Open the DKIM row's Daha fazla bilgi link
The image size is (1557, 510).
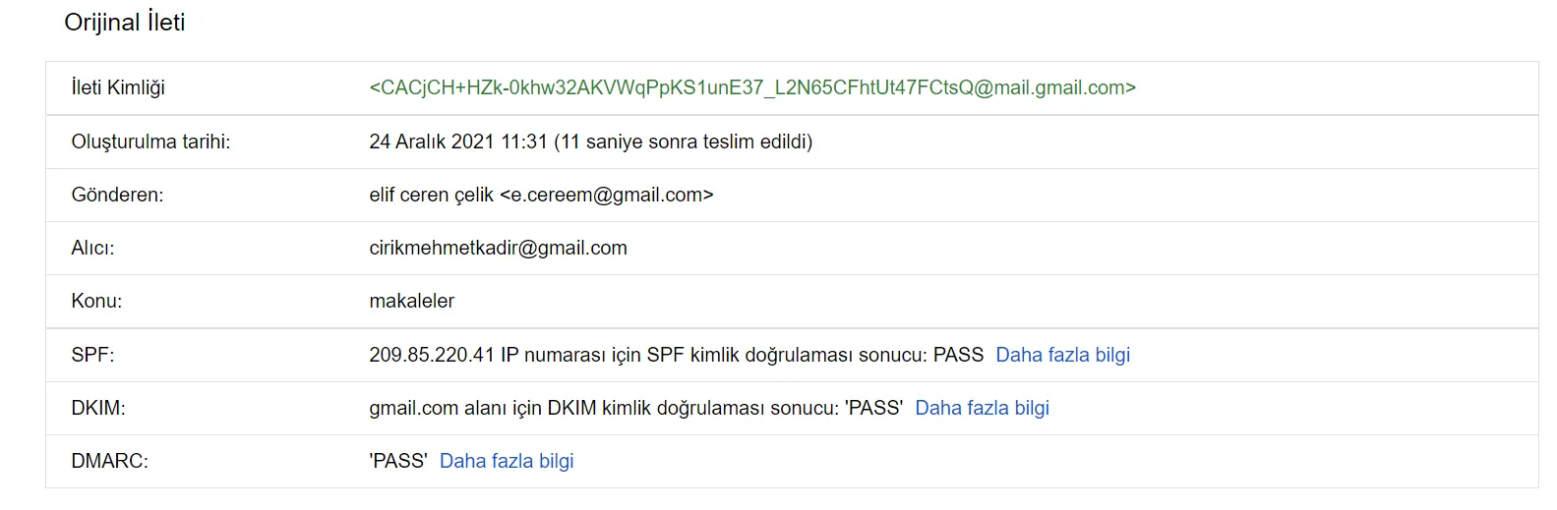pyautogui.click(x=982, y=408)
